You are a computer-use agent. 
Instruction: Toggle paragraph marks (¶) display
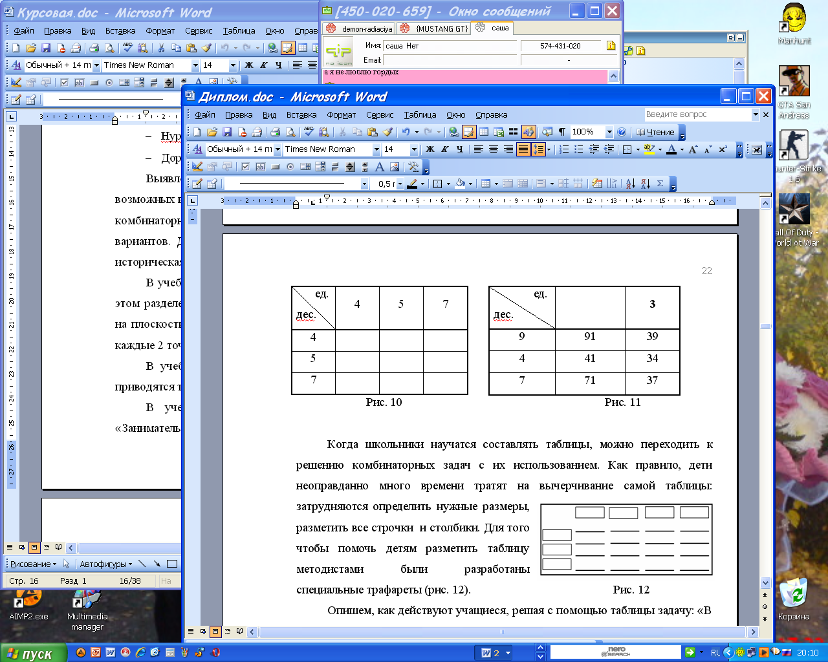point(561,132)
